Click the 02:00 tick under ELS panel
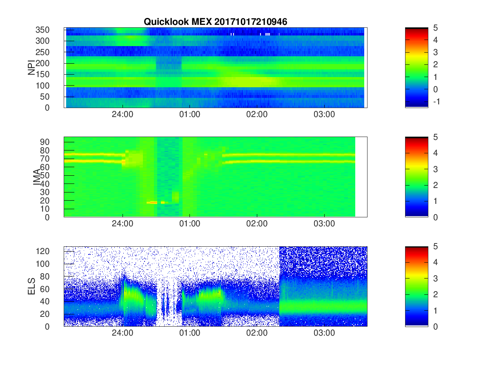This screenshot has width=490, height=367. point(257,333)
